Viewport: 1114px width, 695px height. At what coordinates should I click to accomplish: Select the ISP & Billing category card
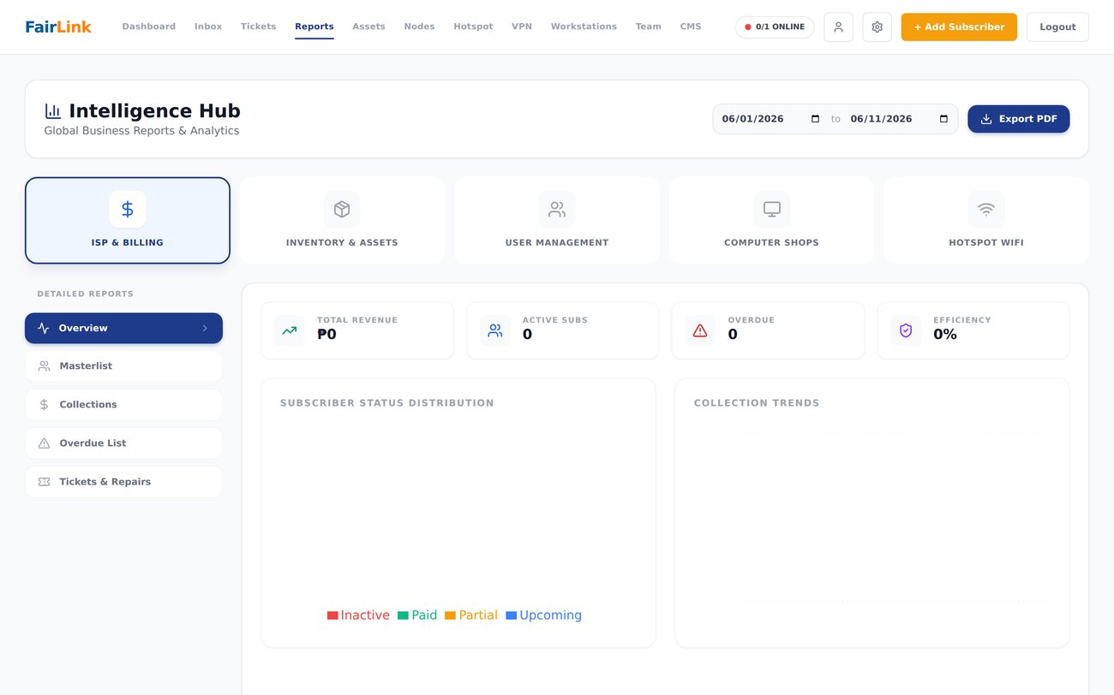click(x=128, y=221)
